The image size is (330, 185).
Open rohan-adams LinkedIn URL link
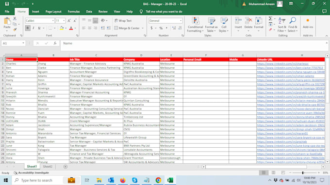click(x=285, y=76)
